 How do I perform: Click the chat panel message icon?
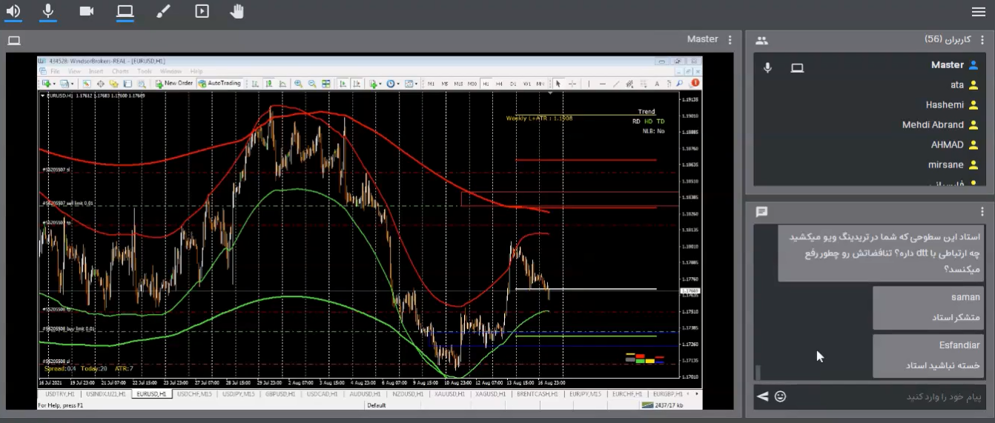[761, 212]
